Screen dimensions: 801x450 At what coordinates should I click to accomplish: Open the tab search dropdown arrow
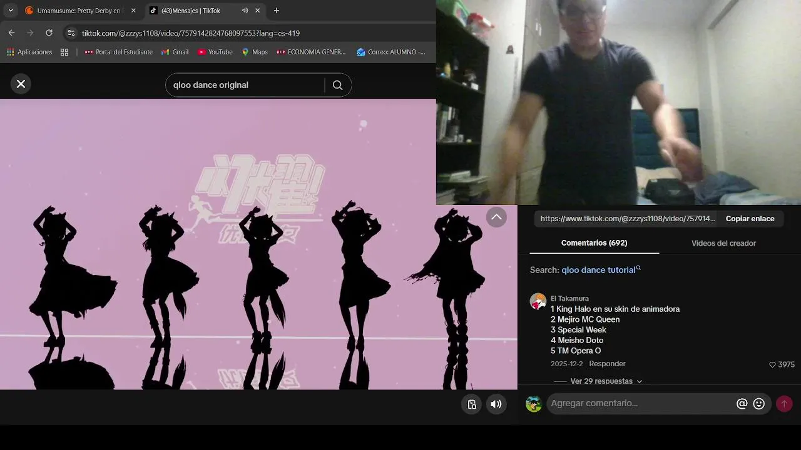point(11,11)
